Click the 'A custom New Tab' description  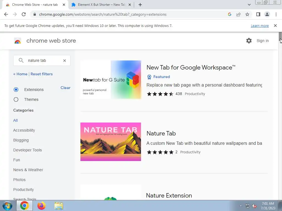pyautogui.click(x=204, y=143)
